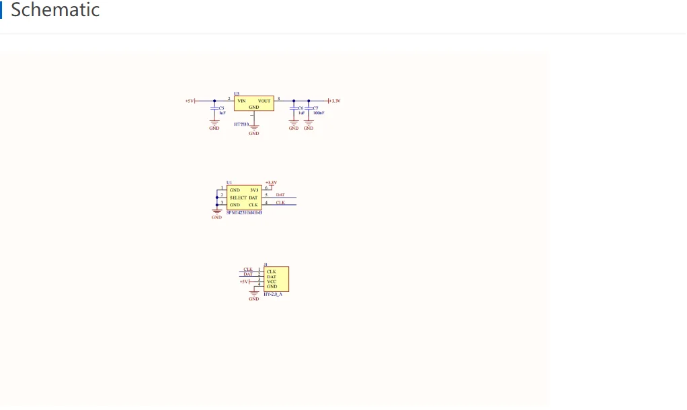Click the CLK net label left of J1
This screenshot has width=687, height=410.
coord(247,269)
